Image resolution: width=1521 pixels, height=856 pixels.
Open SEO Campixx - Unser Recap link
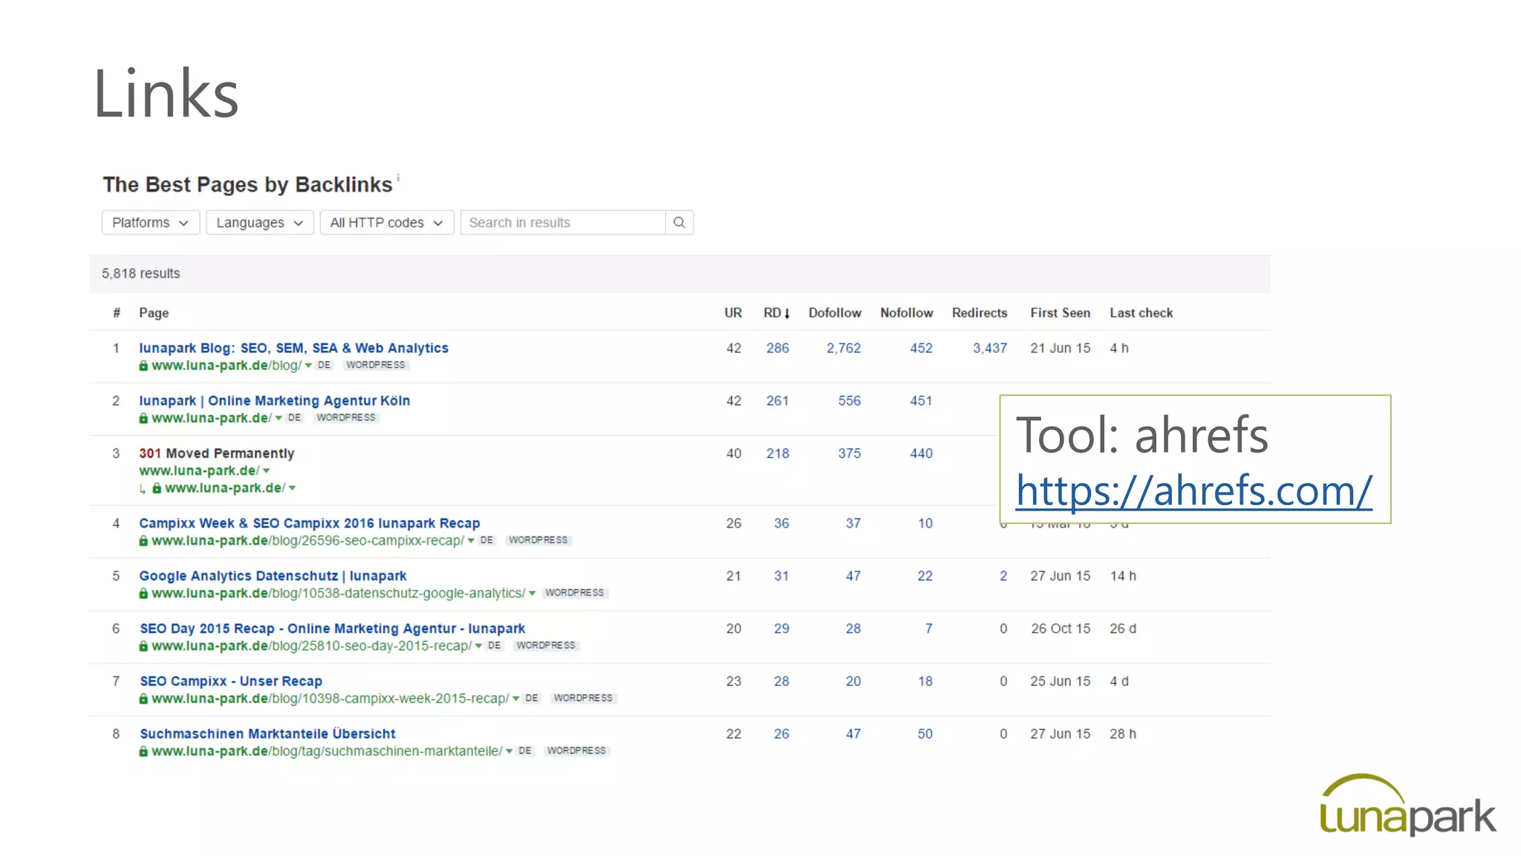click(231, 681)
